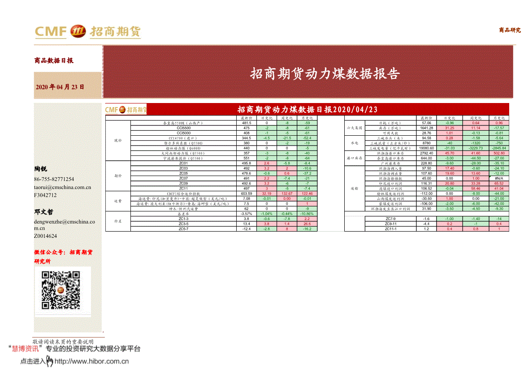
Task: Select phone number 86-755-82771254
Action: click(54, 179)
